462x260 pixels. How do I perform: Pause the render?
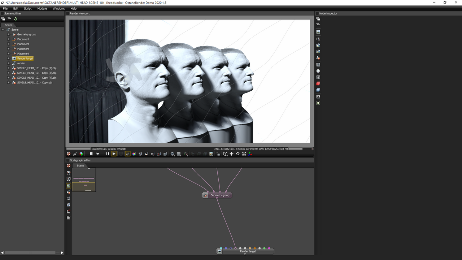(x=107, y=154)
